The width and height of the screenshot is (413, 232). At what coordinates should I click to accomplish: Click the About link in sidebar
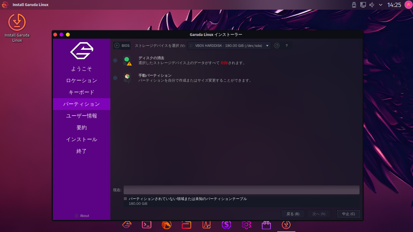pos(82,216)
